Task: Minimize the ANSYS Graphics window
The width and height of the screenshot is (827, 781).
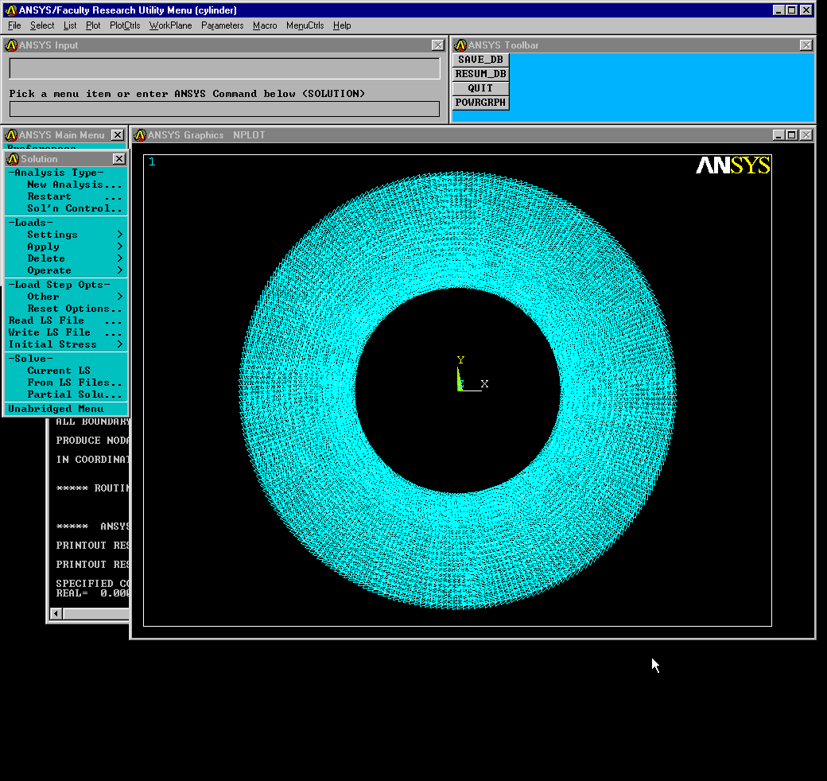Action: 778,135
